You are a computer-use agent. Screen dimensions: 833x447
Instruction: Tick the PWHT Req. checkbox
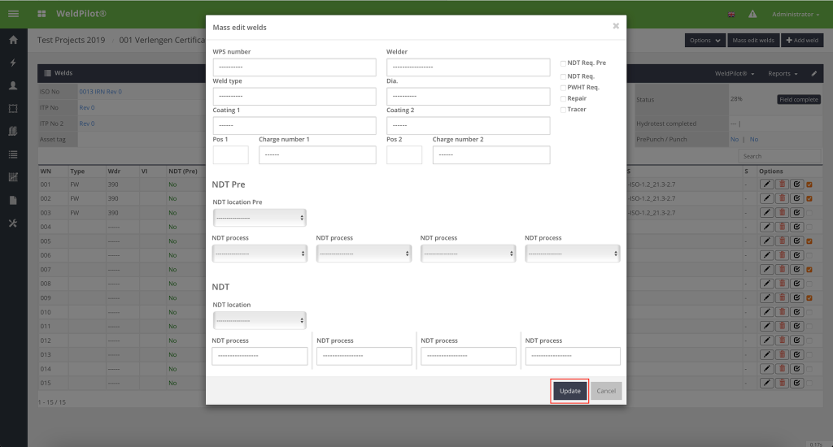click(564, 87)
